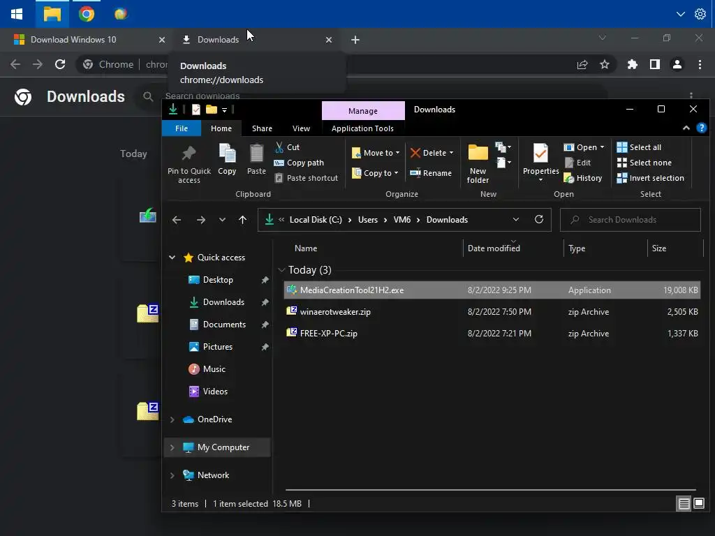Switch to the Home ribbon tab
Image resolution: width=715 pixels, height=536 pixels.
coord(221,128)
